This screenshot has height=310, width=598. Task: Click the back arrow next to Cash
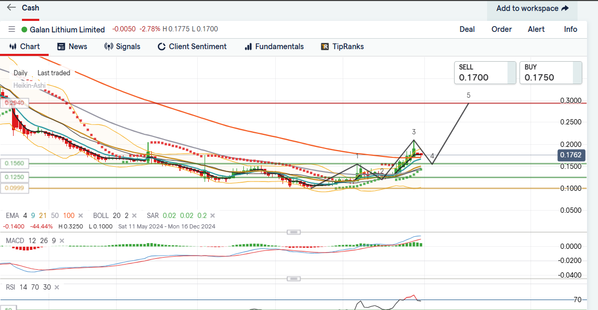click(11, 8)
